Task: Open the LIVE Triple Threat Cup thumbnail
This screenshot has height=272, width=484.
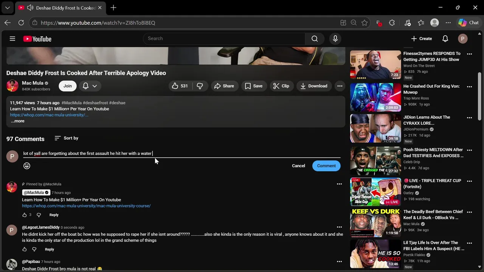Action: tap(375, 192)
